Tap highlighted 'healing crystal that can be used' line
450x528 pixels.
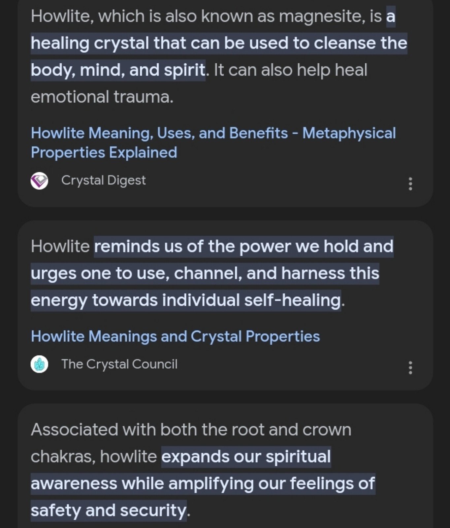[219, 44]
